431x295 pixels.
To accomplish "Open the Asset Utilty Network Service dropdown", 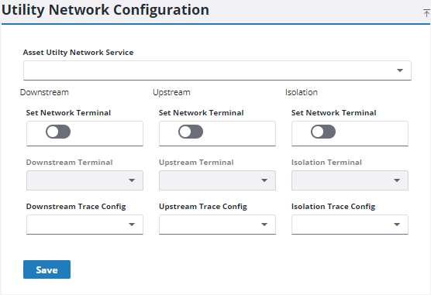I will (217, 70).
